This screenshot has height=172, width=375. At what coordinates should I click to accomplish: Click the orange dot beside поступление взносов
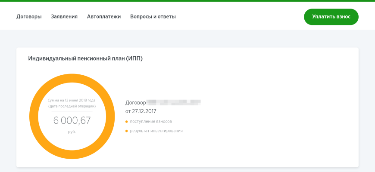click(x=127, y=122)
